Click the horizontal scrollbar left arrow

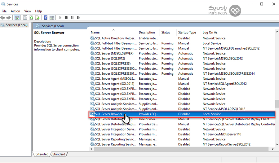[x=92, y=149]
